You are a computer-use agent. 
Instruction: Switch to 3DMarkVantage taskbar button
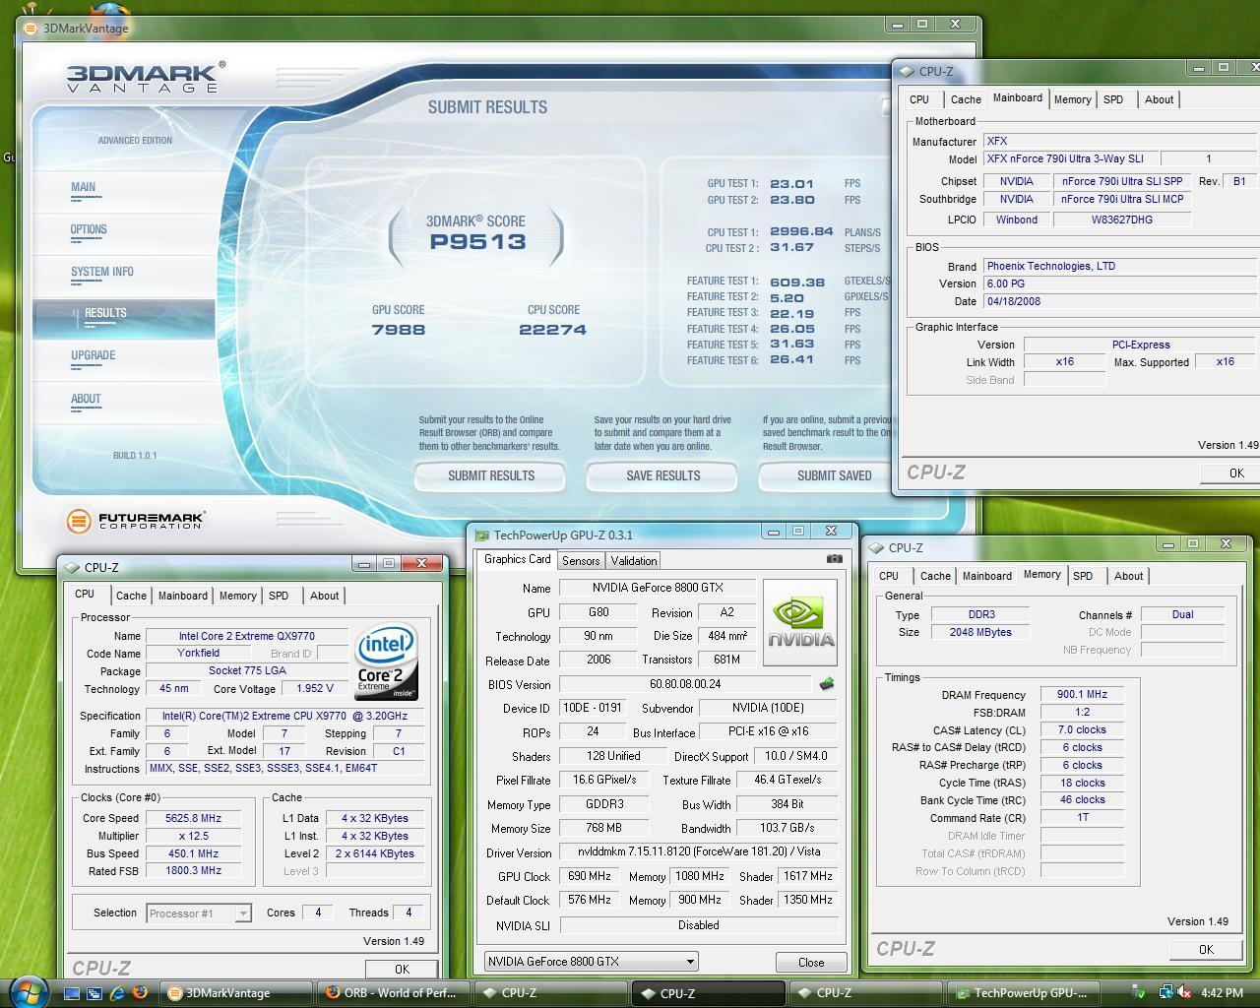(x=237, y=993)
